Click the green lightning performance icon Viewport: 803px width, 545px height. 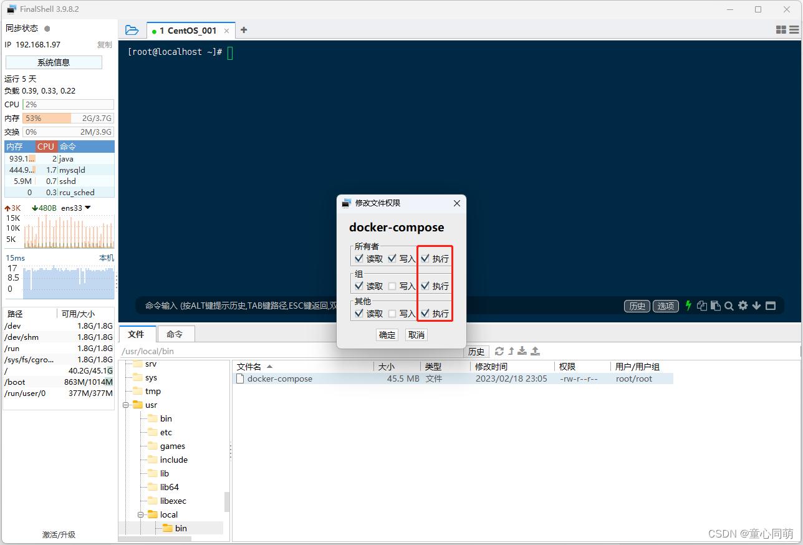coord(688,306)
